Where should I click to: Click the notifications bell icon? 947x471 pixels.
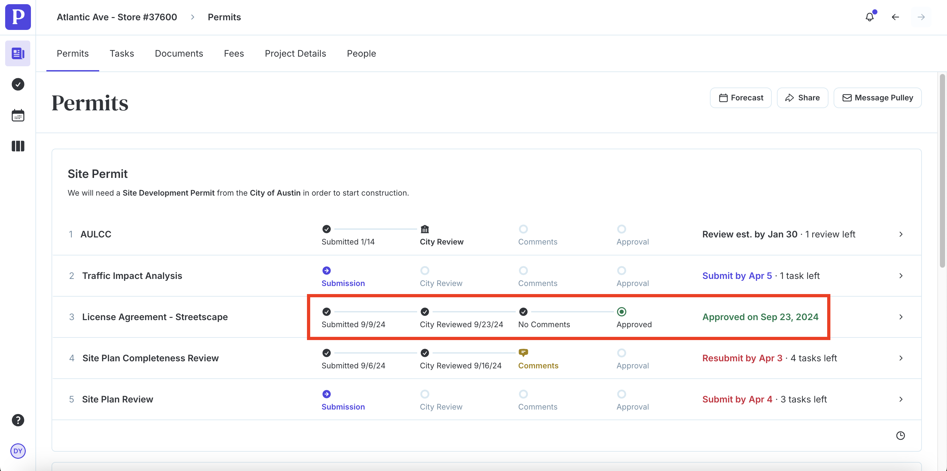point(869,17)
